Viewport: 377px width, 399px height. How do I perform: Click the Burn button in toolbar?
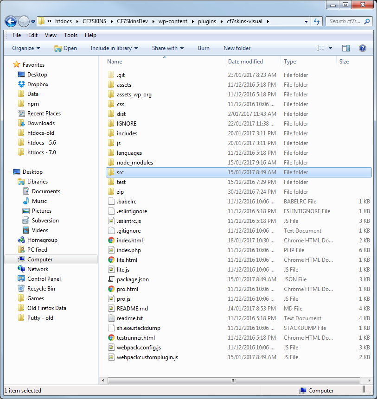204,48
